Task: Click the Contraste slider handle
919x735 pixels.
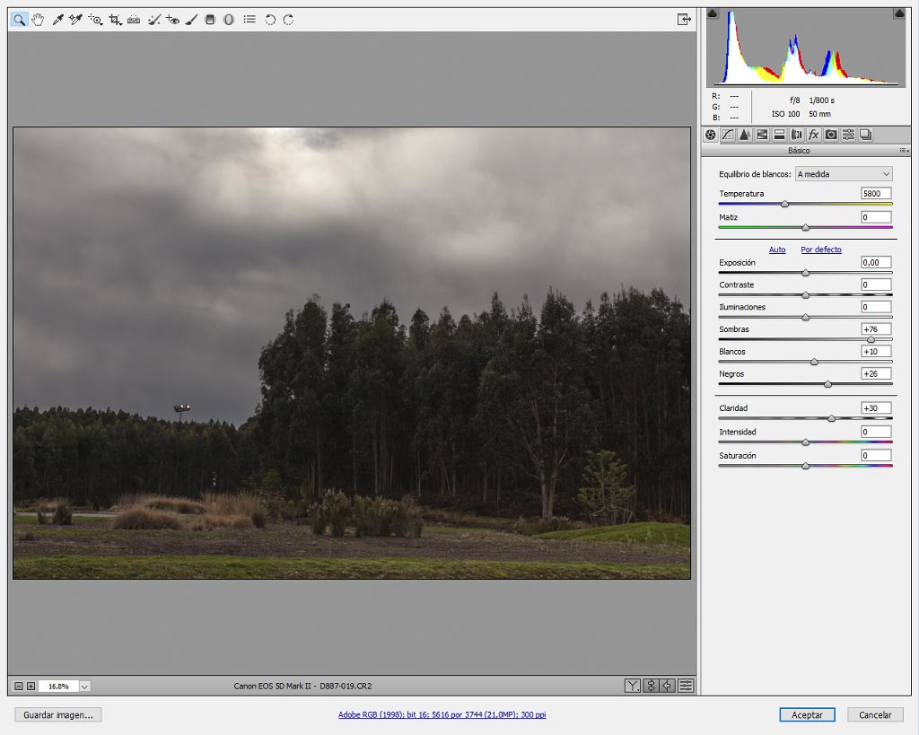Action: [x=805, y=295]
